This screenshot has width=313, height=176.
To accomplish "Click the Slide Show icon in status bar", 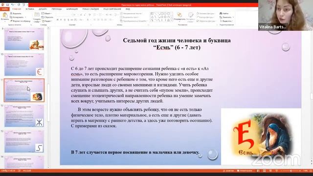I will pyautogui.click(x=277, y=171).
